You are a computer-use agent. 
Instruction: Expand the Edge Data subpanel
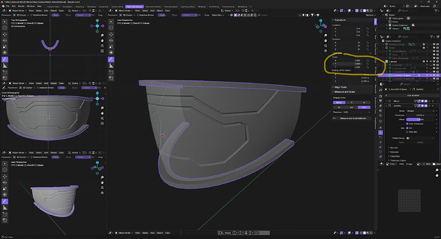(x=394, y=156)
